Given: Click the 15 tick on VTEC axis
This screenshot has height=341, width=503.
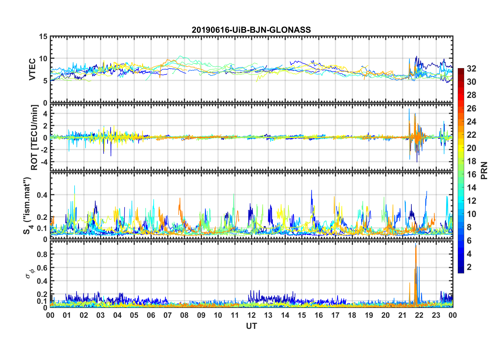Looking at the screenshot, I should point(43,36).
